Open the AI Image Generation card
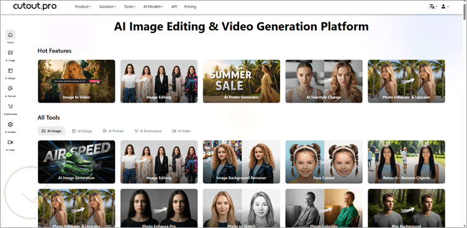The image size is (467, 228). click(76, 162)
